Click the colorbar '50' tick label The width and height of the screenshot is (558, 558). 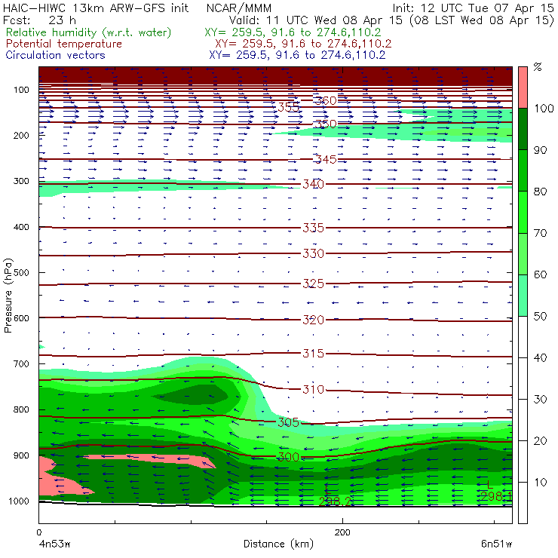pyautogui.click(x=540, y=317)
